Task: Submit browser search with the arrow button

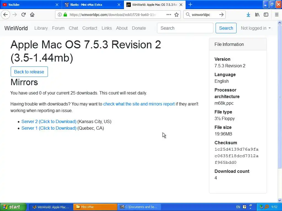Action: 221,15
